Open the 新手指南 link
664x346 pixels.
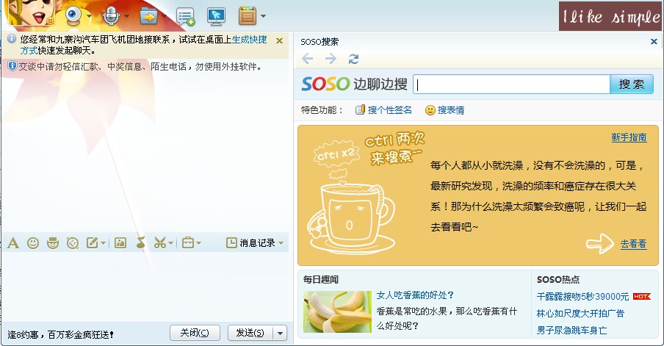(x=629, y=137)
